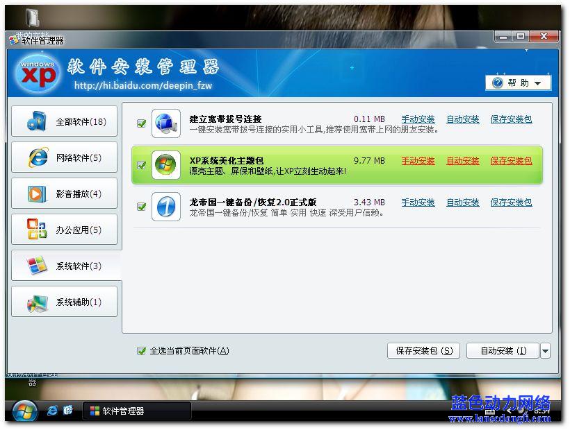Click the 龙帝国一键备份/恢复 简单 实用 description
The image size is (570, 430).
click(286, 213)
